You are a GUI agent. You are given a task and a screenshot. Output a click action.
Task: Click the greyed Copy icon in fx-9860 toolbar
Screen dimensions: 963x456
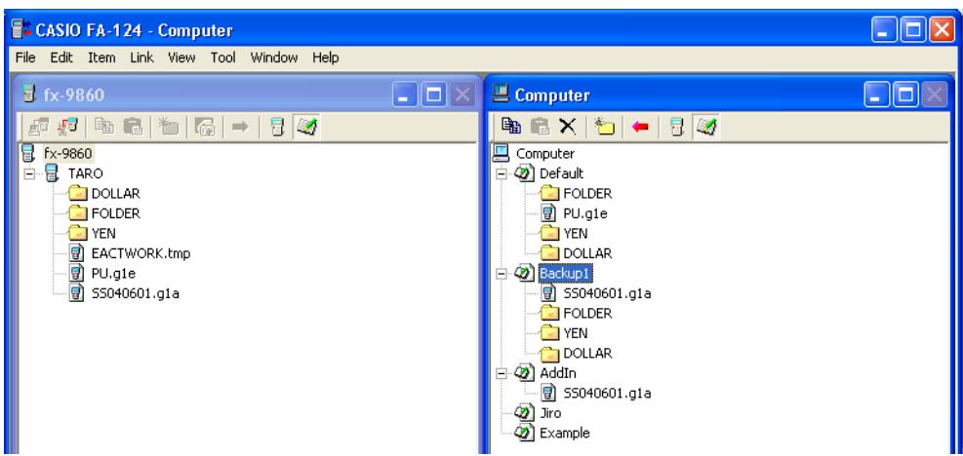(x=104, y=127)
